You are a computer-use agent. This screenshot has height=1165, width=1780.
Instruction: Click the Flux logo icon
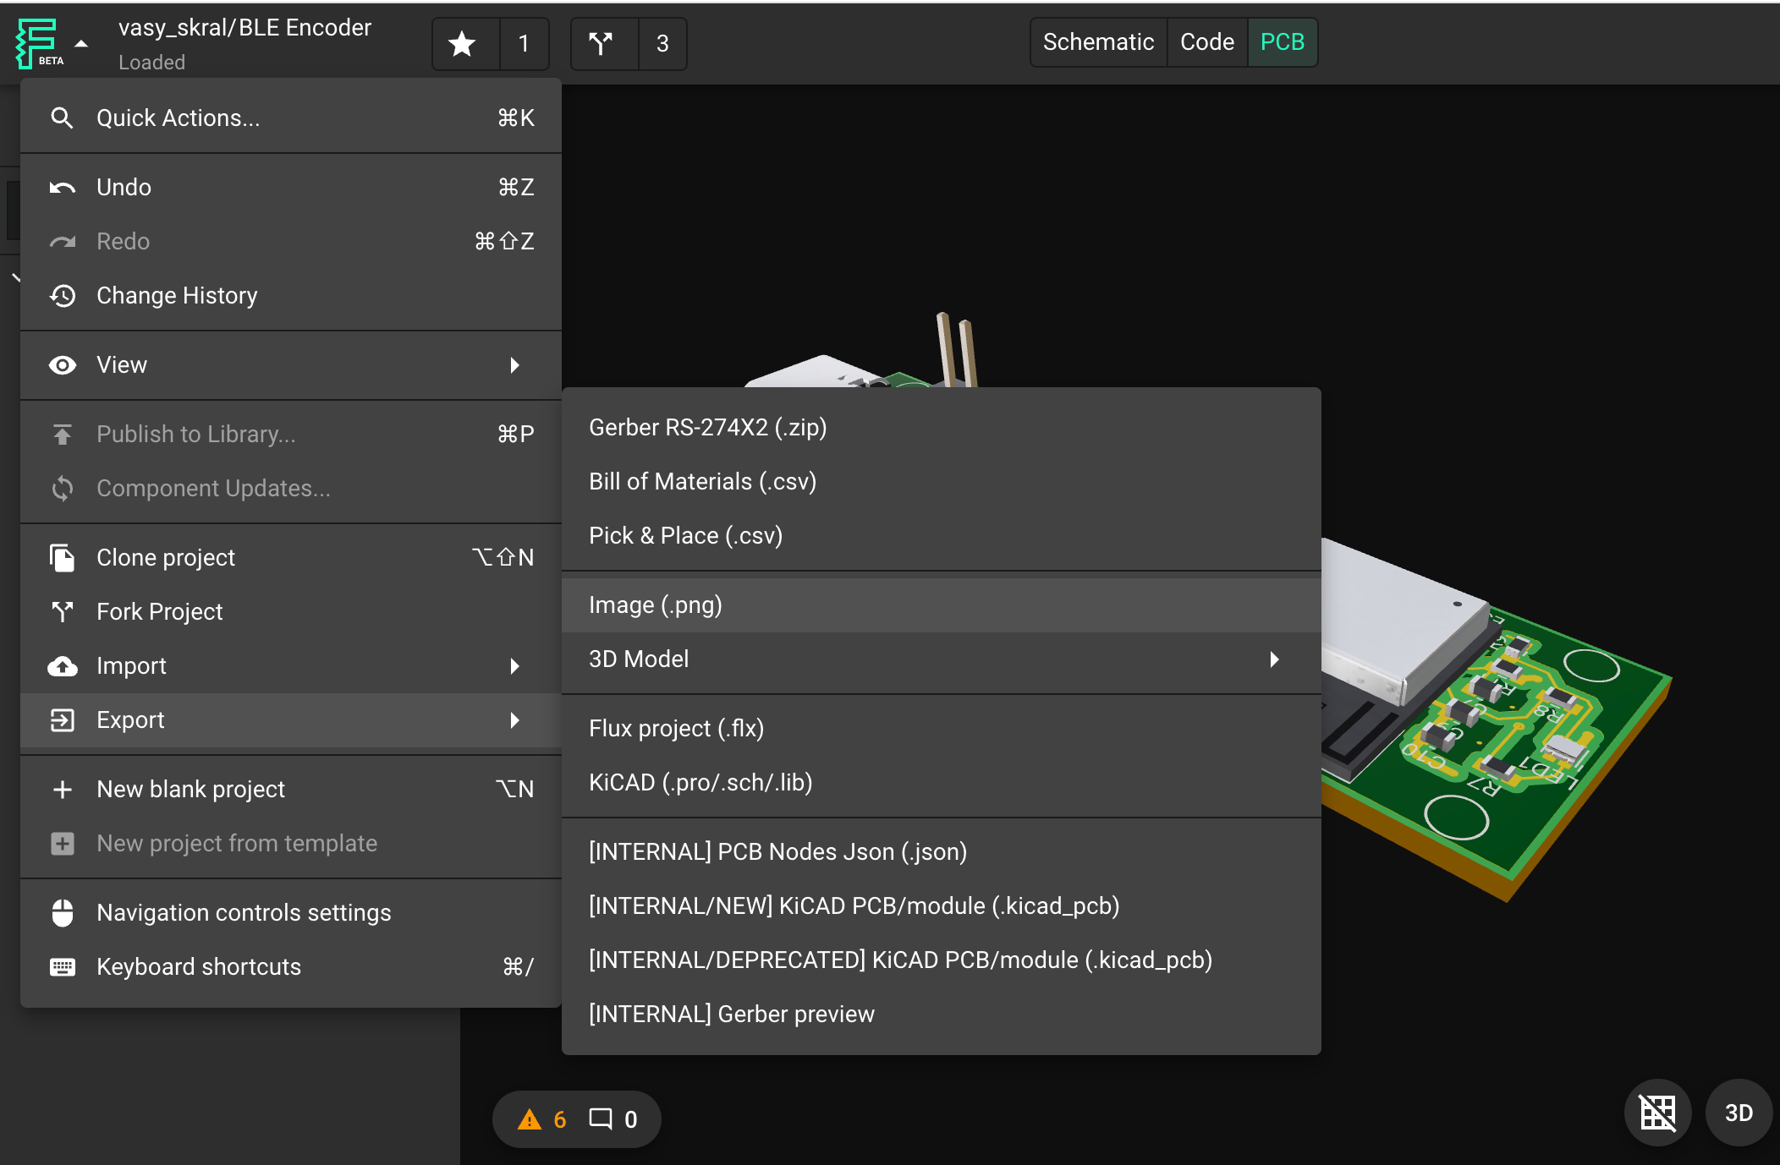(x=37, y=43)
